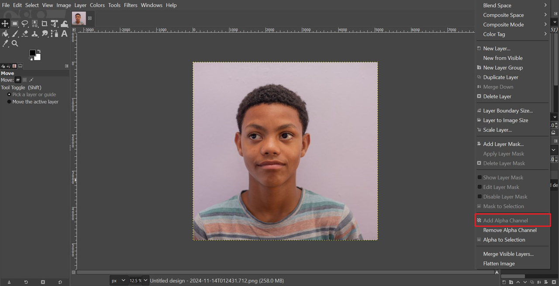This screenshot has height=286, width=559.
Task: Select the Warp Transform tool
Action: tap(64, 24)
